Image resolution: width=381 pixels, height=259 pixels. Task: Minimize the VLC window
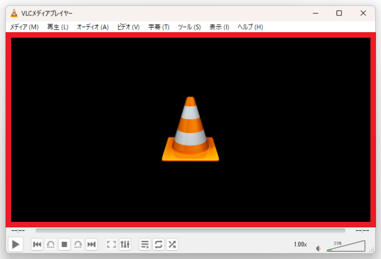315,13
